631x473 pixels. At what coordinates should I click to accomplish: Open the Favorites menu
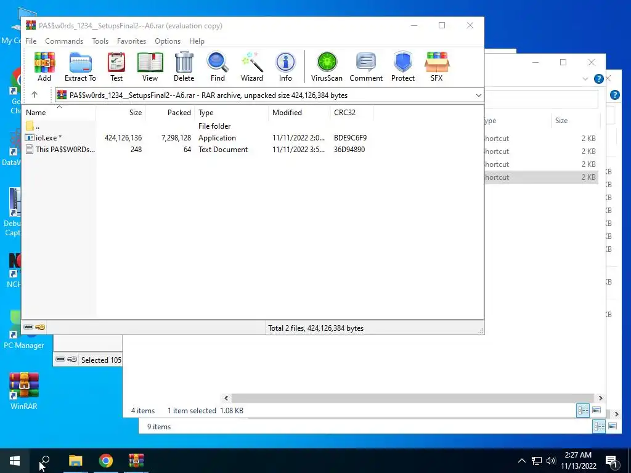[132, 41]
